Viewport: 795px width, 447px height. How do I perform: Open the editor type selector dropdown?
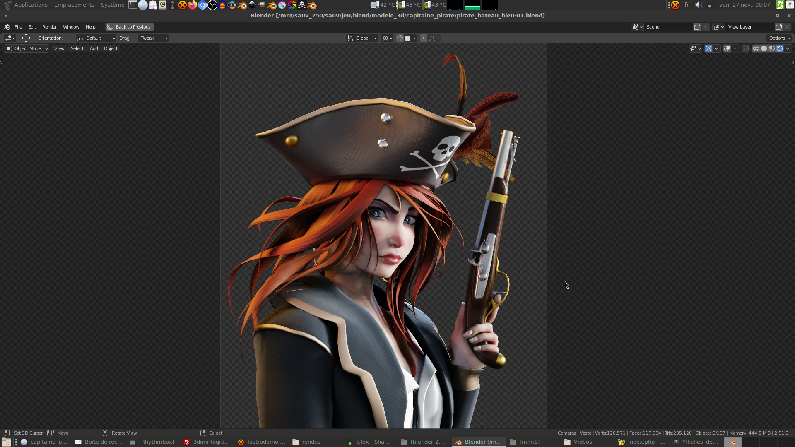click(x=10, y=38)
